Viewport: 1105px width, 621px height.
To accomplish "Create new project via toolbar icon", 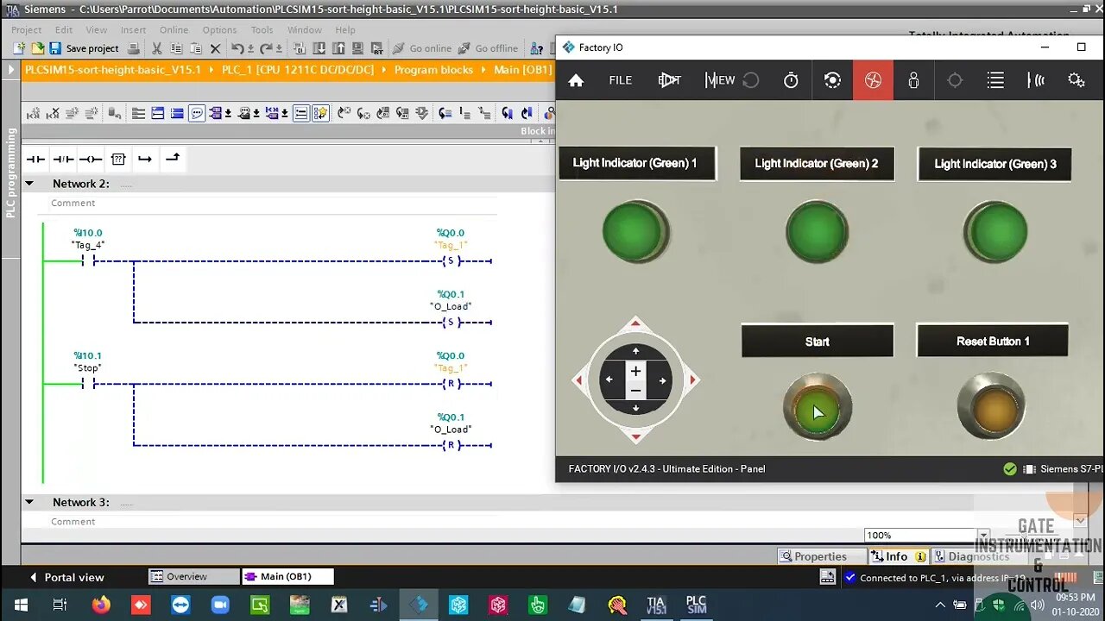I will pos(18,48).
